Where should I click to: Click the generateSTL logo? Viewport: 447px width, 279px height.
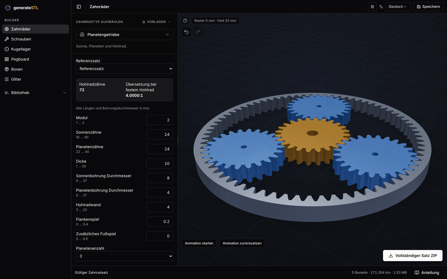22,8
